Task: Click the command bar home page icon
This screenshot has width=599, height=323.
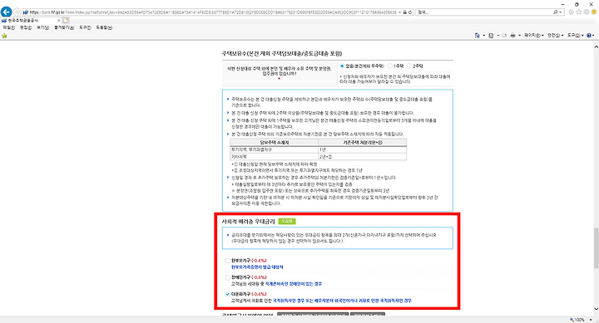Action: 478,35
